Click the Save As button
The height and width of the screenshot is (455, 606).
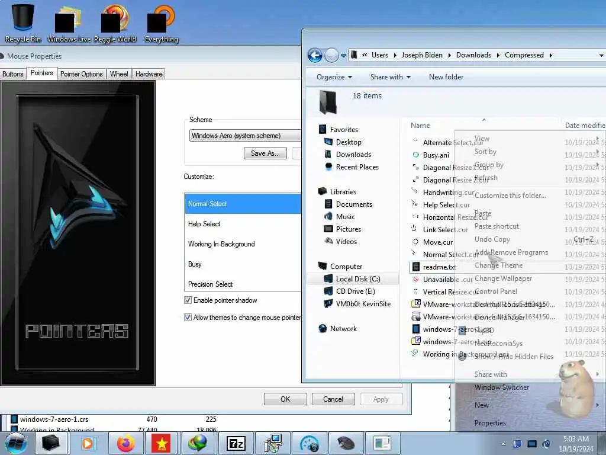point(265,153)
